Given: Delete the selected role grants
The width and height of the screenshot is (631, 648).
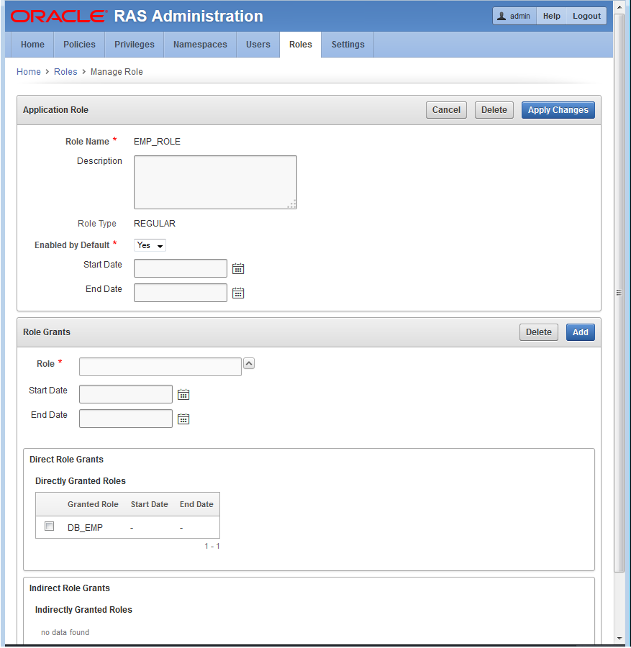Looking at the screenshot, I should 538,332.
